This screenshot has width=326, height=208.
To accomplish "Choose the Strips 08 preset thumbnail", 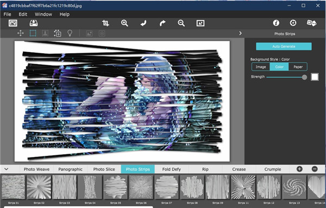I will pyautogui.click(x=192, y=187).
